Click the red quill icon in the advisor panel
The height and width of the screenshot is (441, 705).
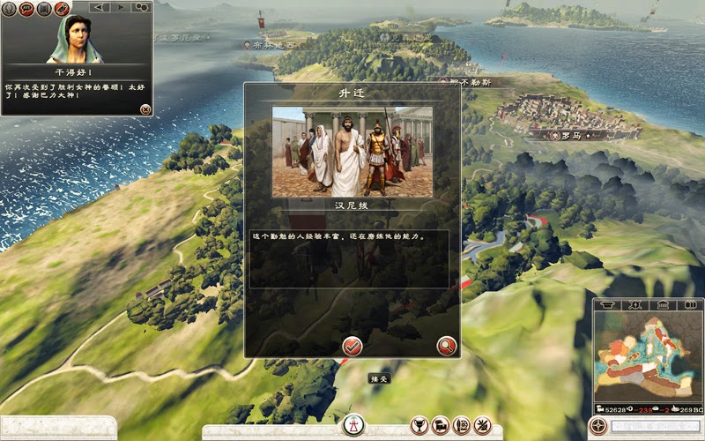pyautogui.click(x=62, y=9)
